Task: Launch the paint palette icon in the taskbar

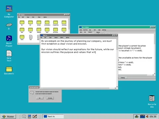Action: pyautogui.click(x=35, y=116)
